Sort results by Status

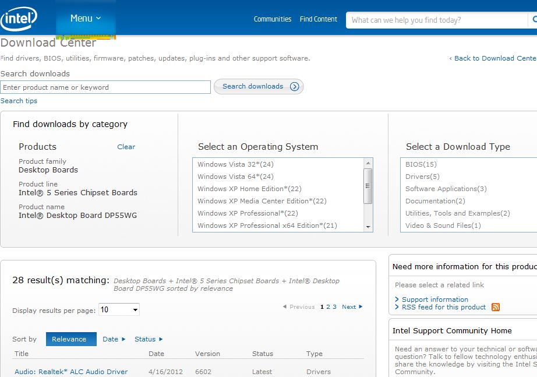pyautogui.click(x=149, y=339)
